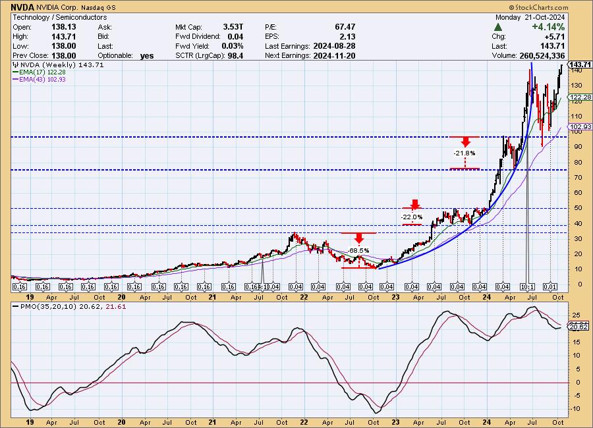Viewport: 593px width, 428px height.
Task: Click the 'Prev Close:' label
Action: pos(30,55)
